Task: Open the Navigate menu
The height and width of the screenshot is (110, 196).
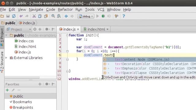Action: [36, 9]
